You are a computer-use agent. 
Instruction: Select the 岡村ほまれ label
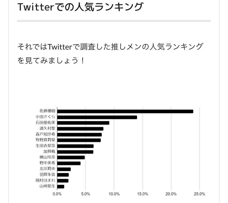click(45, 180)
